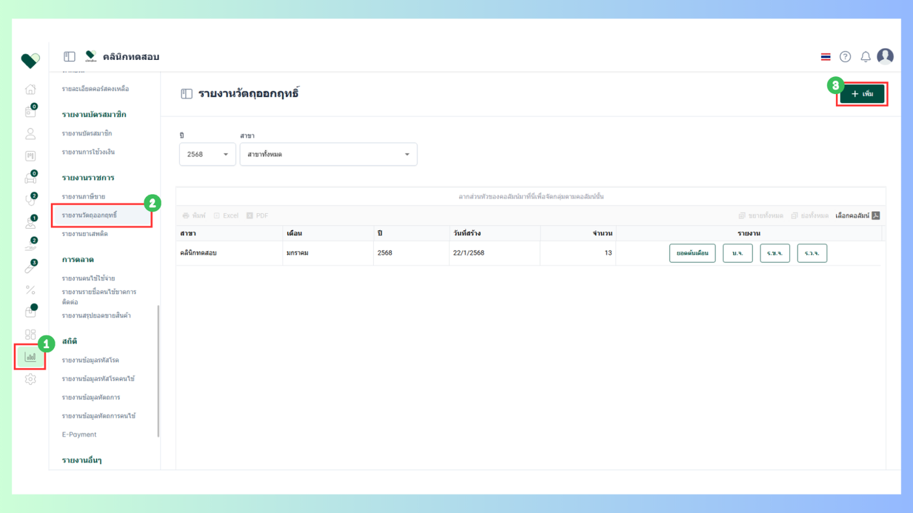
Task: Open the shopping bag icon in the left rail
Action: click(x=30, y=312)
